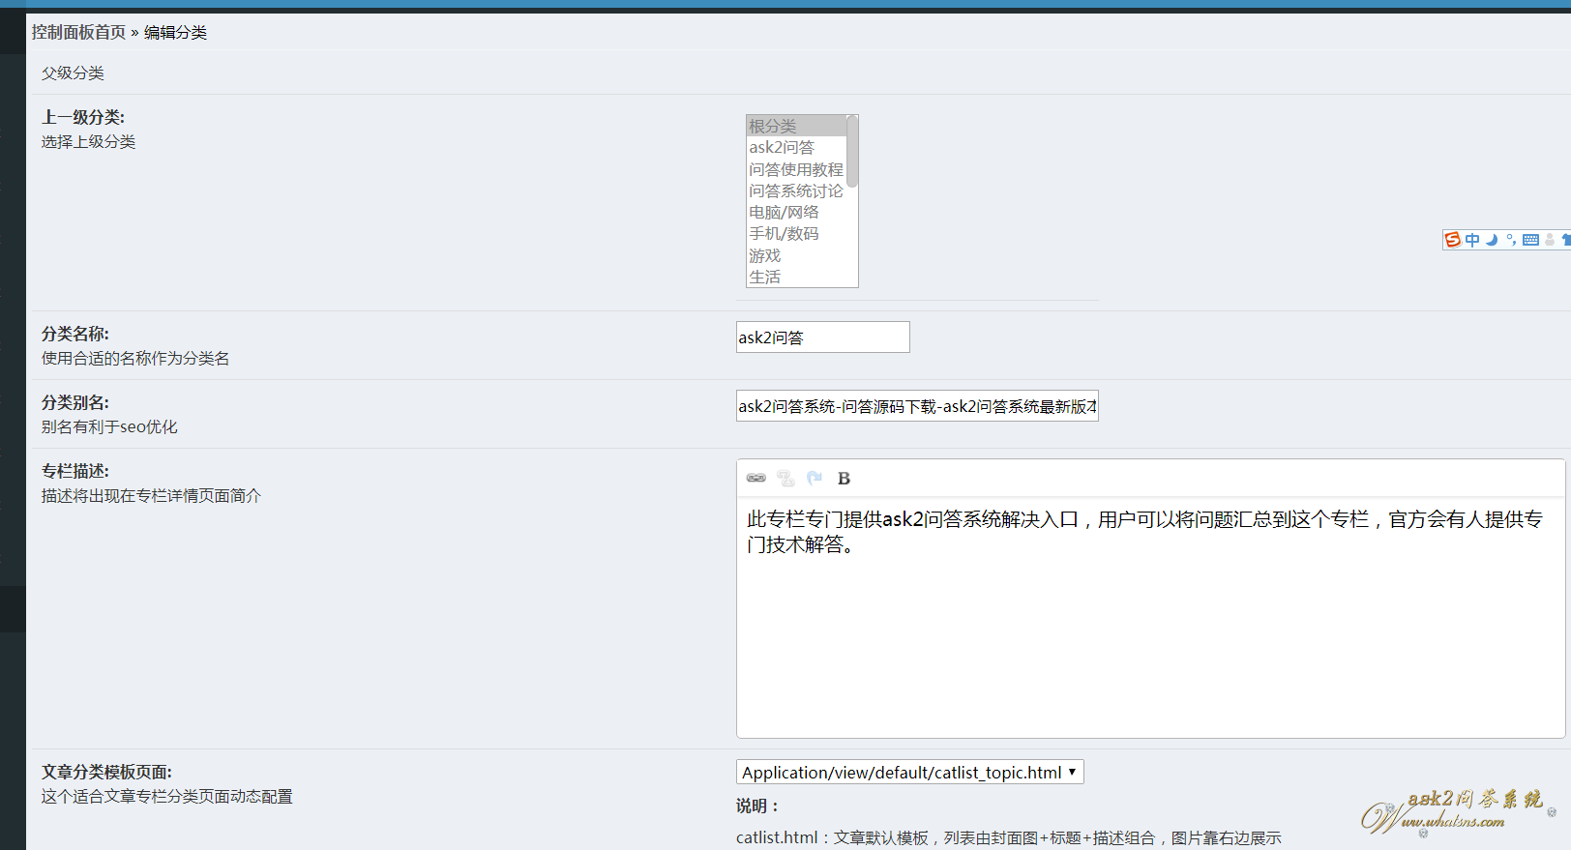Click the 分类别名 alias input field
The width and height of the screenshot is (1571, 850).
pos(917,406)
